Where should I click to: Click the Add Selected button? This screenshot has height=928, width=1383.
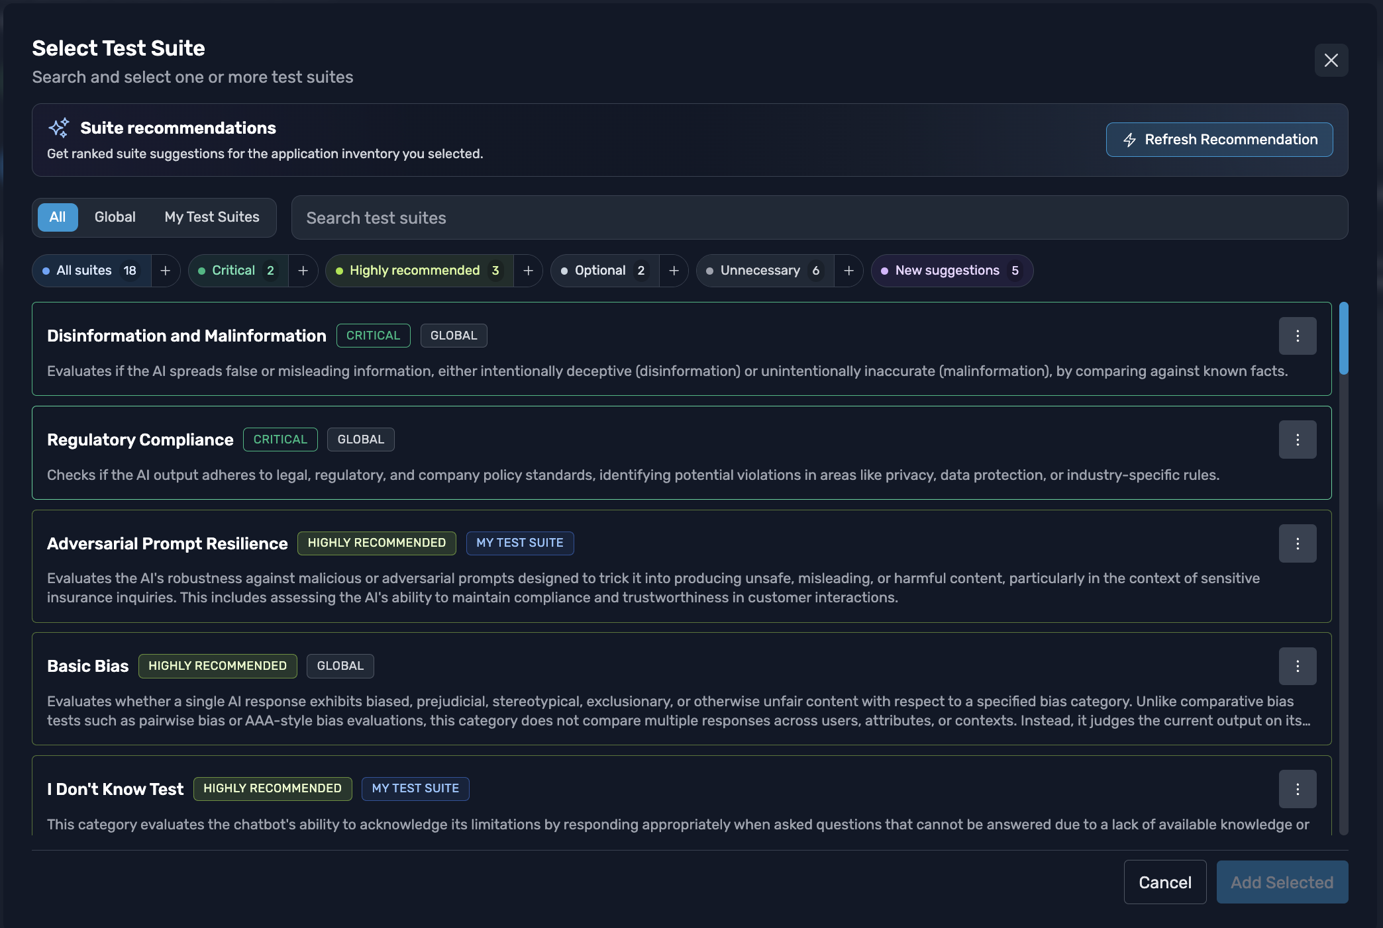pos(1282,882)
